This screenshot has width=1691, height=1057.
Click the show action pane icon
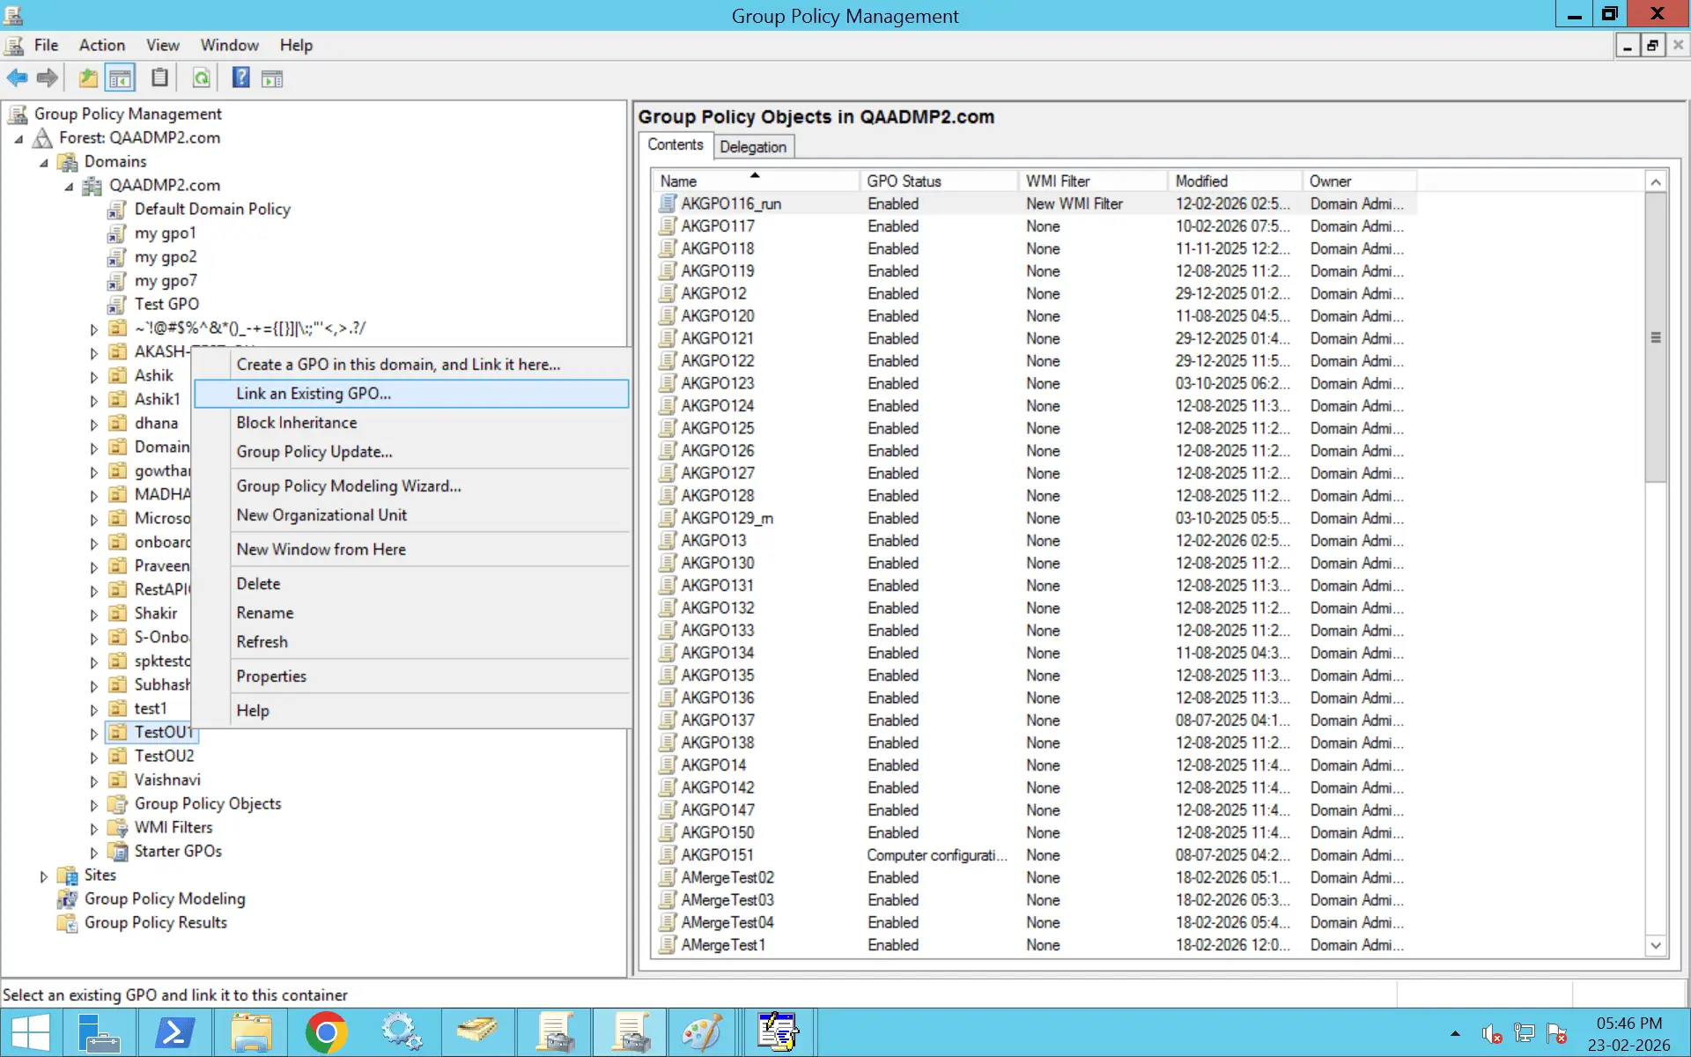pos(271,78)
